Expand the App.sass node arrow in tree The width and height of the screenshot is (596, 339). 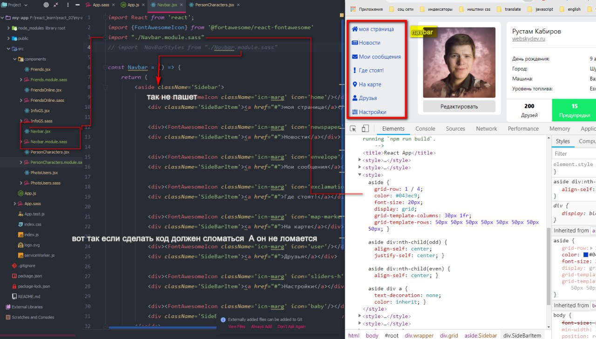tap(15, 204)
